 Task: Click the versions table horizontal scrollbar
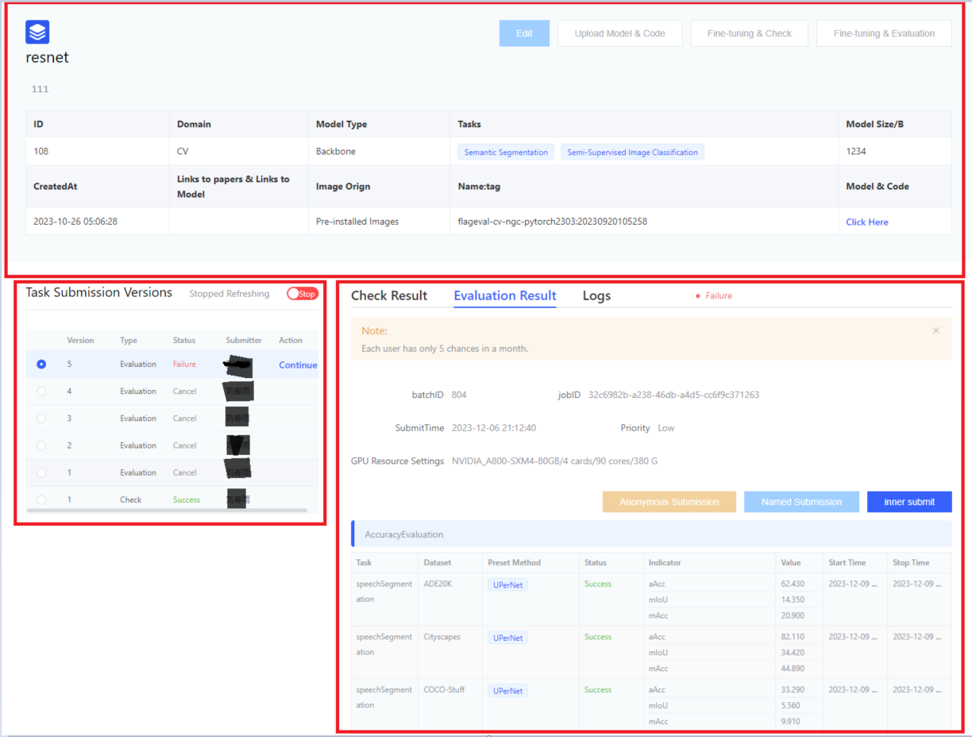coord(167,510)
